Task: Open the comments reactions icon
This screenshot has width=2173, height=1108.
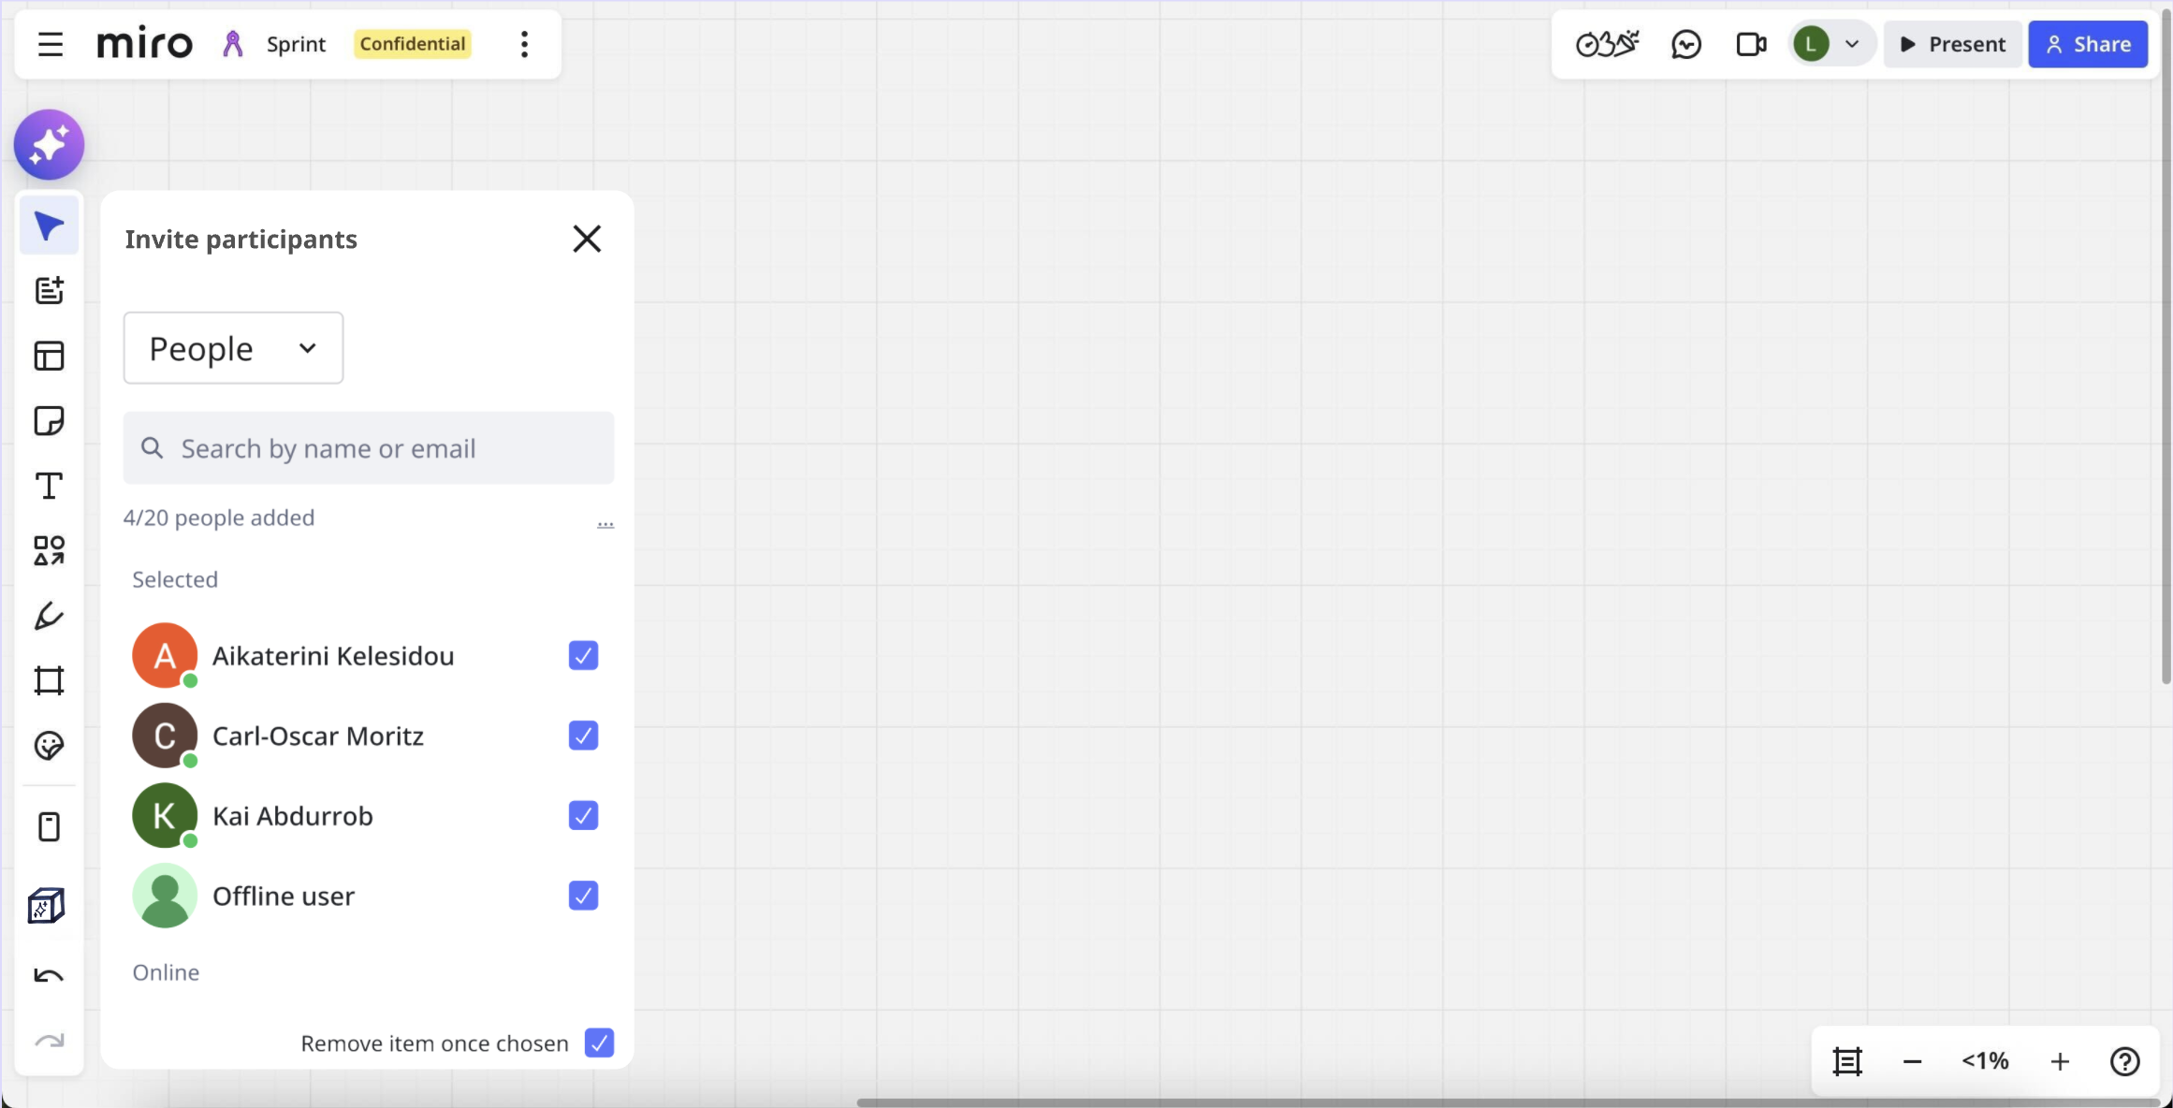Action: [x=1686, y=44]
